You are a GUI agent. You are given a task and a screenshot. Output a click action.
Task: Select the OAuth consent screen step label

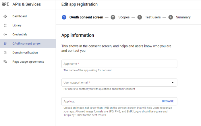click(x=86, y=17)
